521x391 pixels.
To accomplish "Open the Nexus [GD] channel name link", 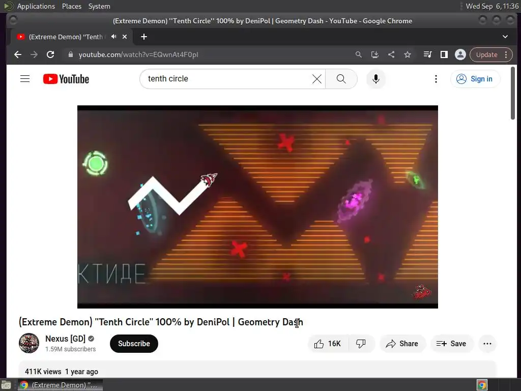I will (66, 339).
